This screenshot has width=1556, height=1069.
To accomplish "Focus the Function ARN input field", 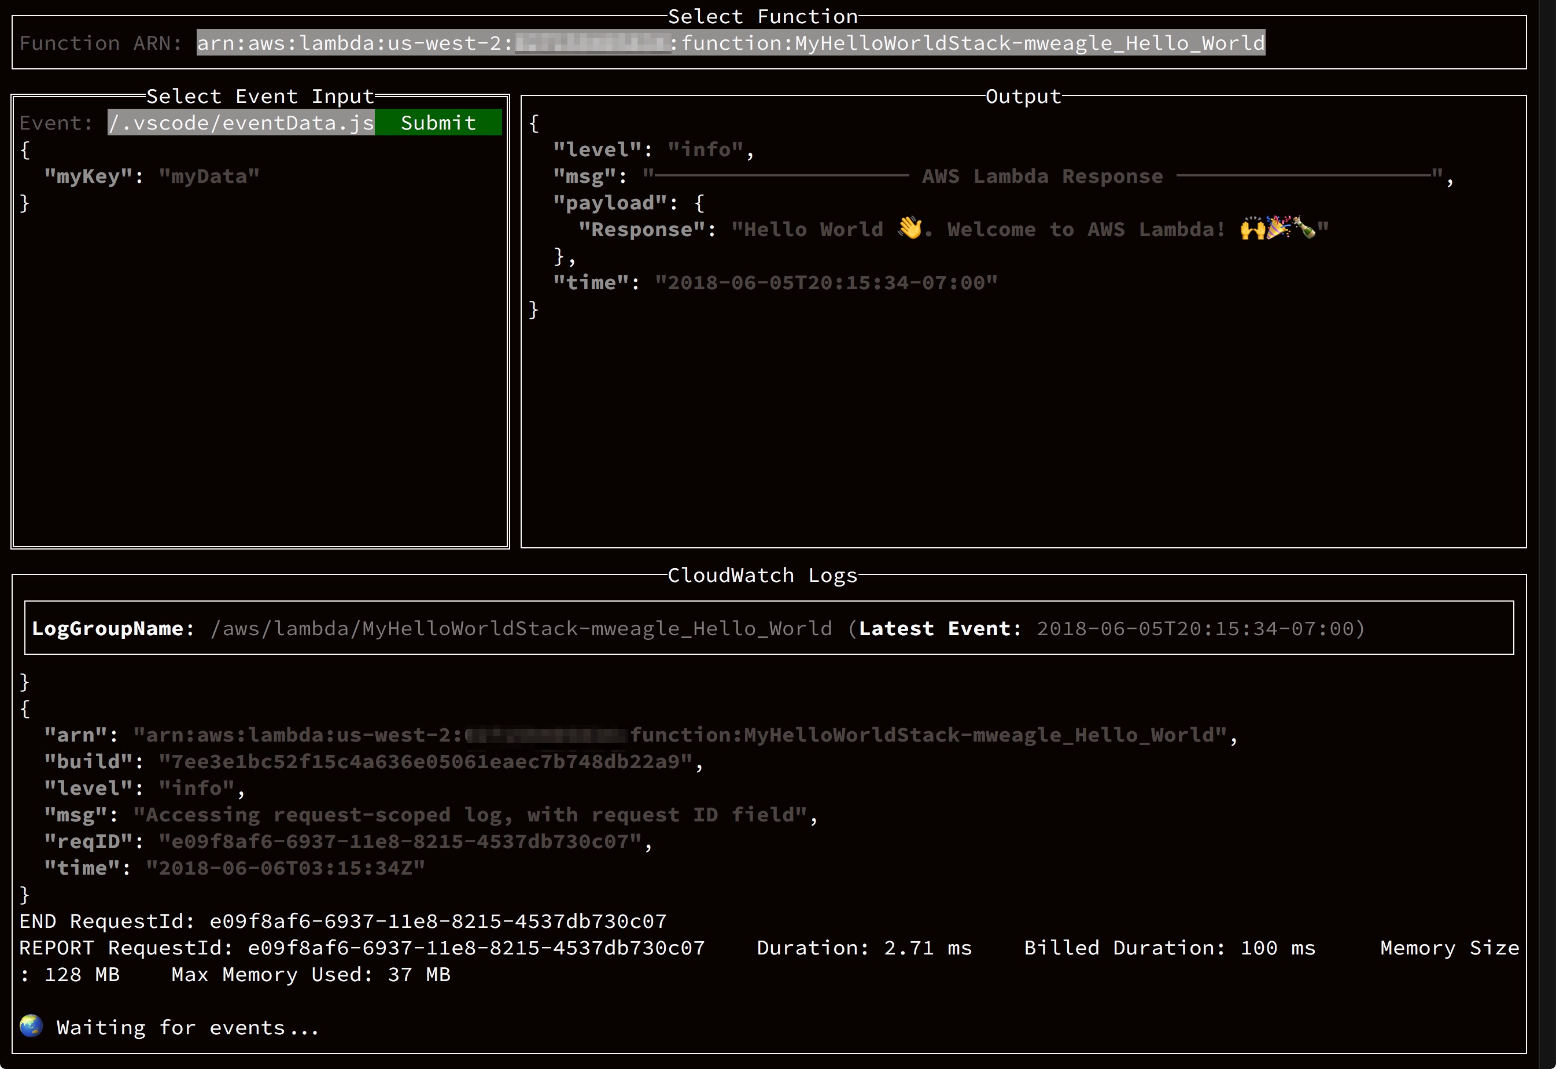I will point(730,43).
